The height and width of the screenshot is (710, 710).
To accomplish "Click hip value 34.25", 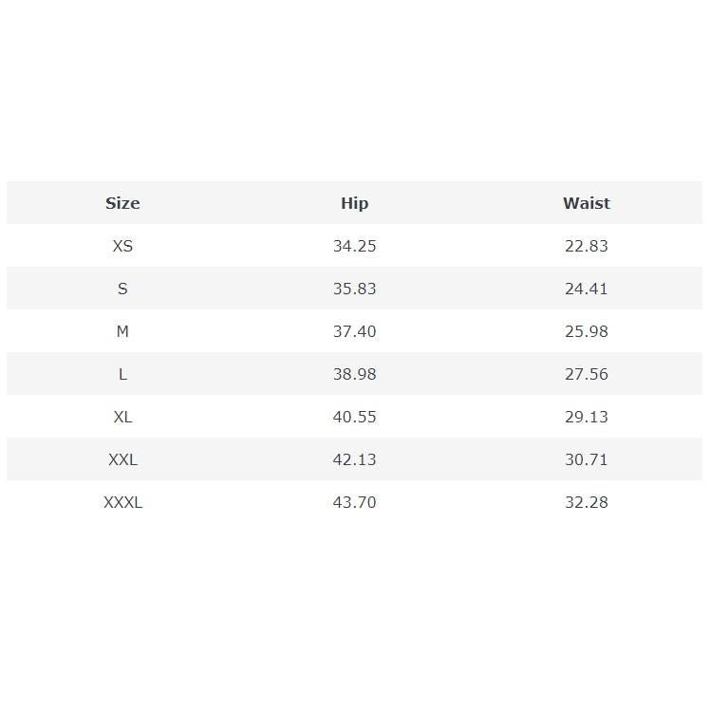I will click(354, 246).
